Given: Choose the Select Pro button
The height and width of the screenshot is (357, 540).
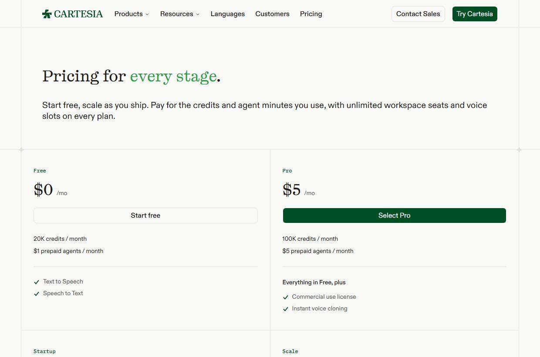Looking at the screenshot, I should [x=395, y=216].
